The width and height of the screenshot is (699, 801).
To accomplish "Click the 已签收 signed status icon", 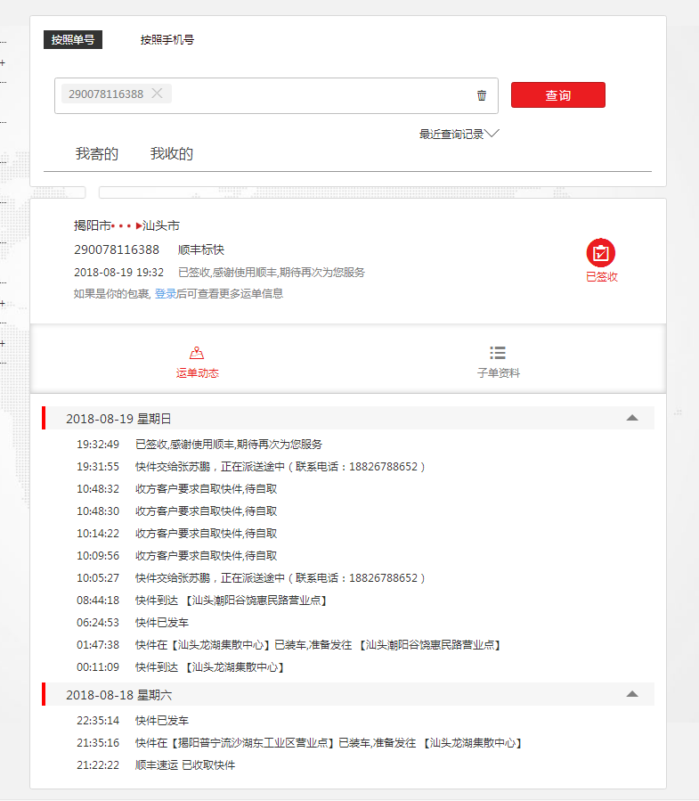I will click(601, 253).
